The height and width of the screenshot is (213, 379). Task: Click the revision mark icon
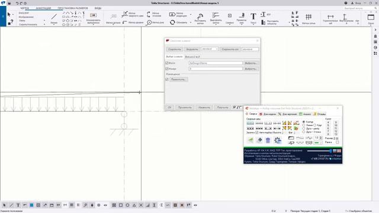[x=172, y=14]
